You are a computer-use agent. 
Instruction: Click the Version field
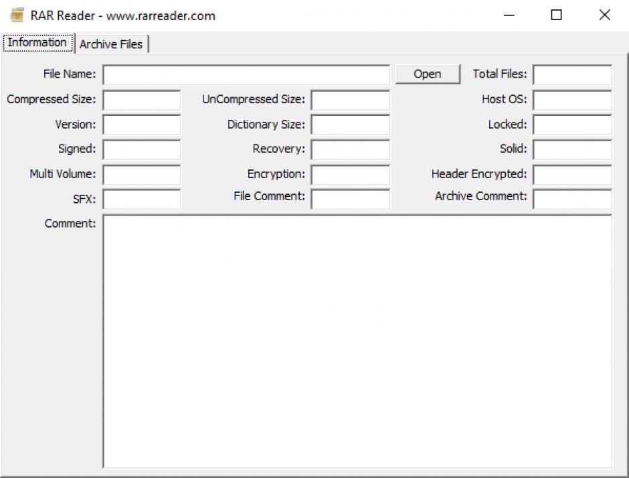click(x=142, y=125)
